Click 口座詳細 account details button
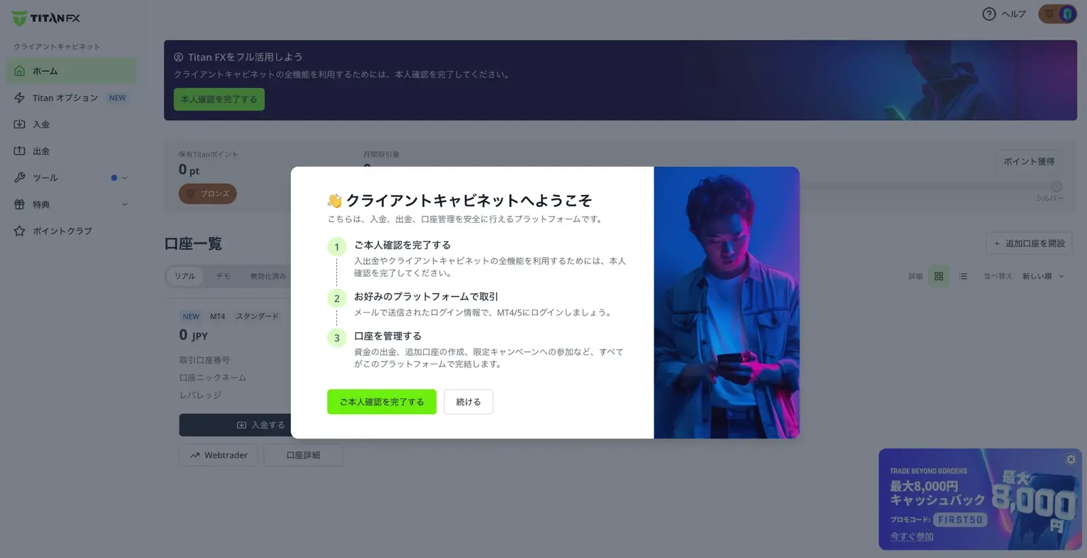1087x558 pixels. pyautogui.click(x=303, y=455)
